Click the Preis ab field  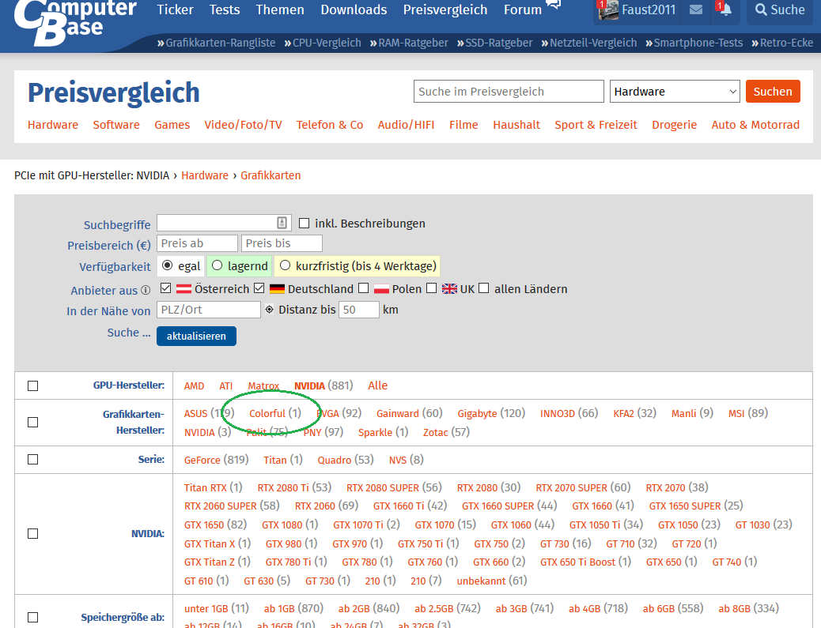pos(198,243)
